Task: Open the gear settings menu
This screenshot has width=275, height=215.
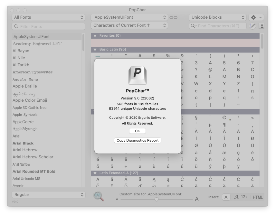Action: pyautogui.click(x=256, y=17)
